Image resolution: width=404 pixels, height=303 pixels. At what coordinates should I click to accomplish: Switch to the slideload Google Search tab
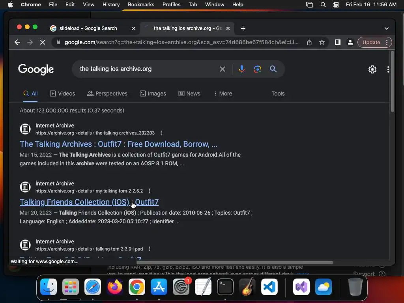pyautogui.click(x=88, y=28)
